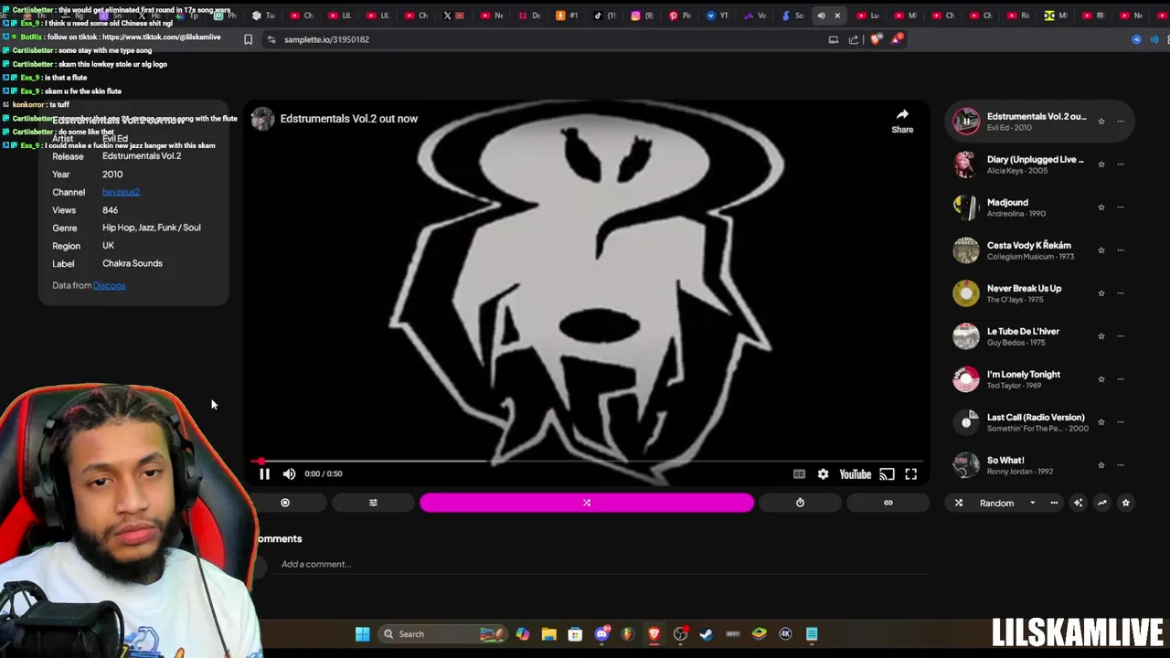Click the Brave shields icon in address bar
Image resolution: width=1170 pixels, height=658 pixels.
pos(876,39)
